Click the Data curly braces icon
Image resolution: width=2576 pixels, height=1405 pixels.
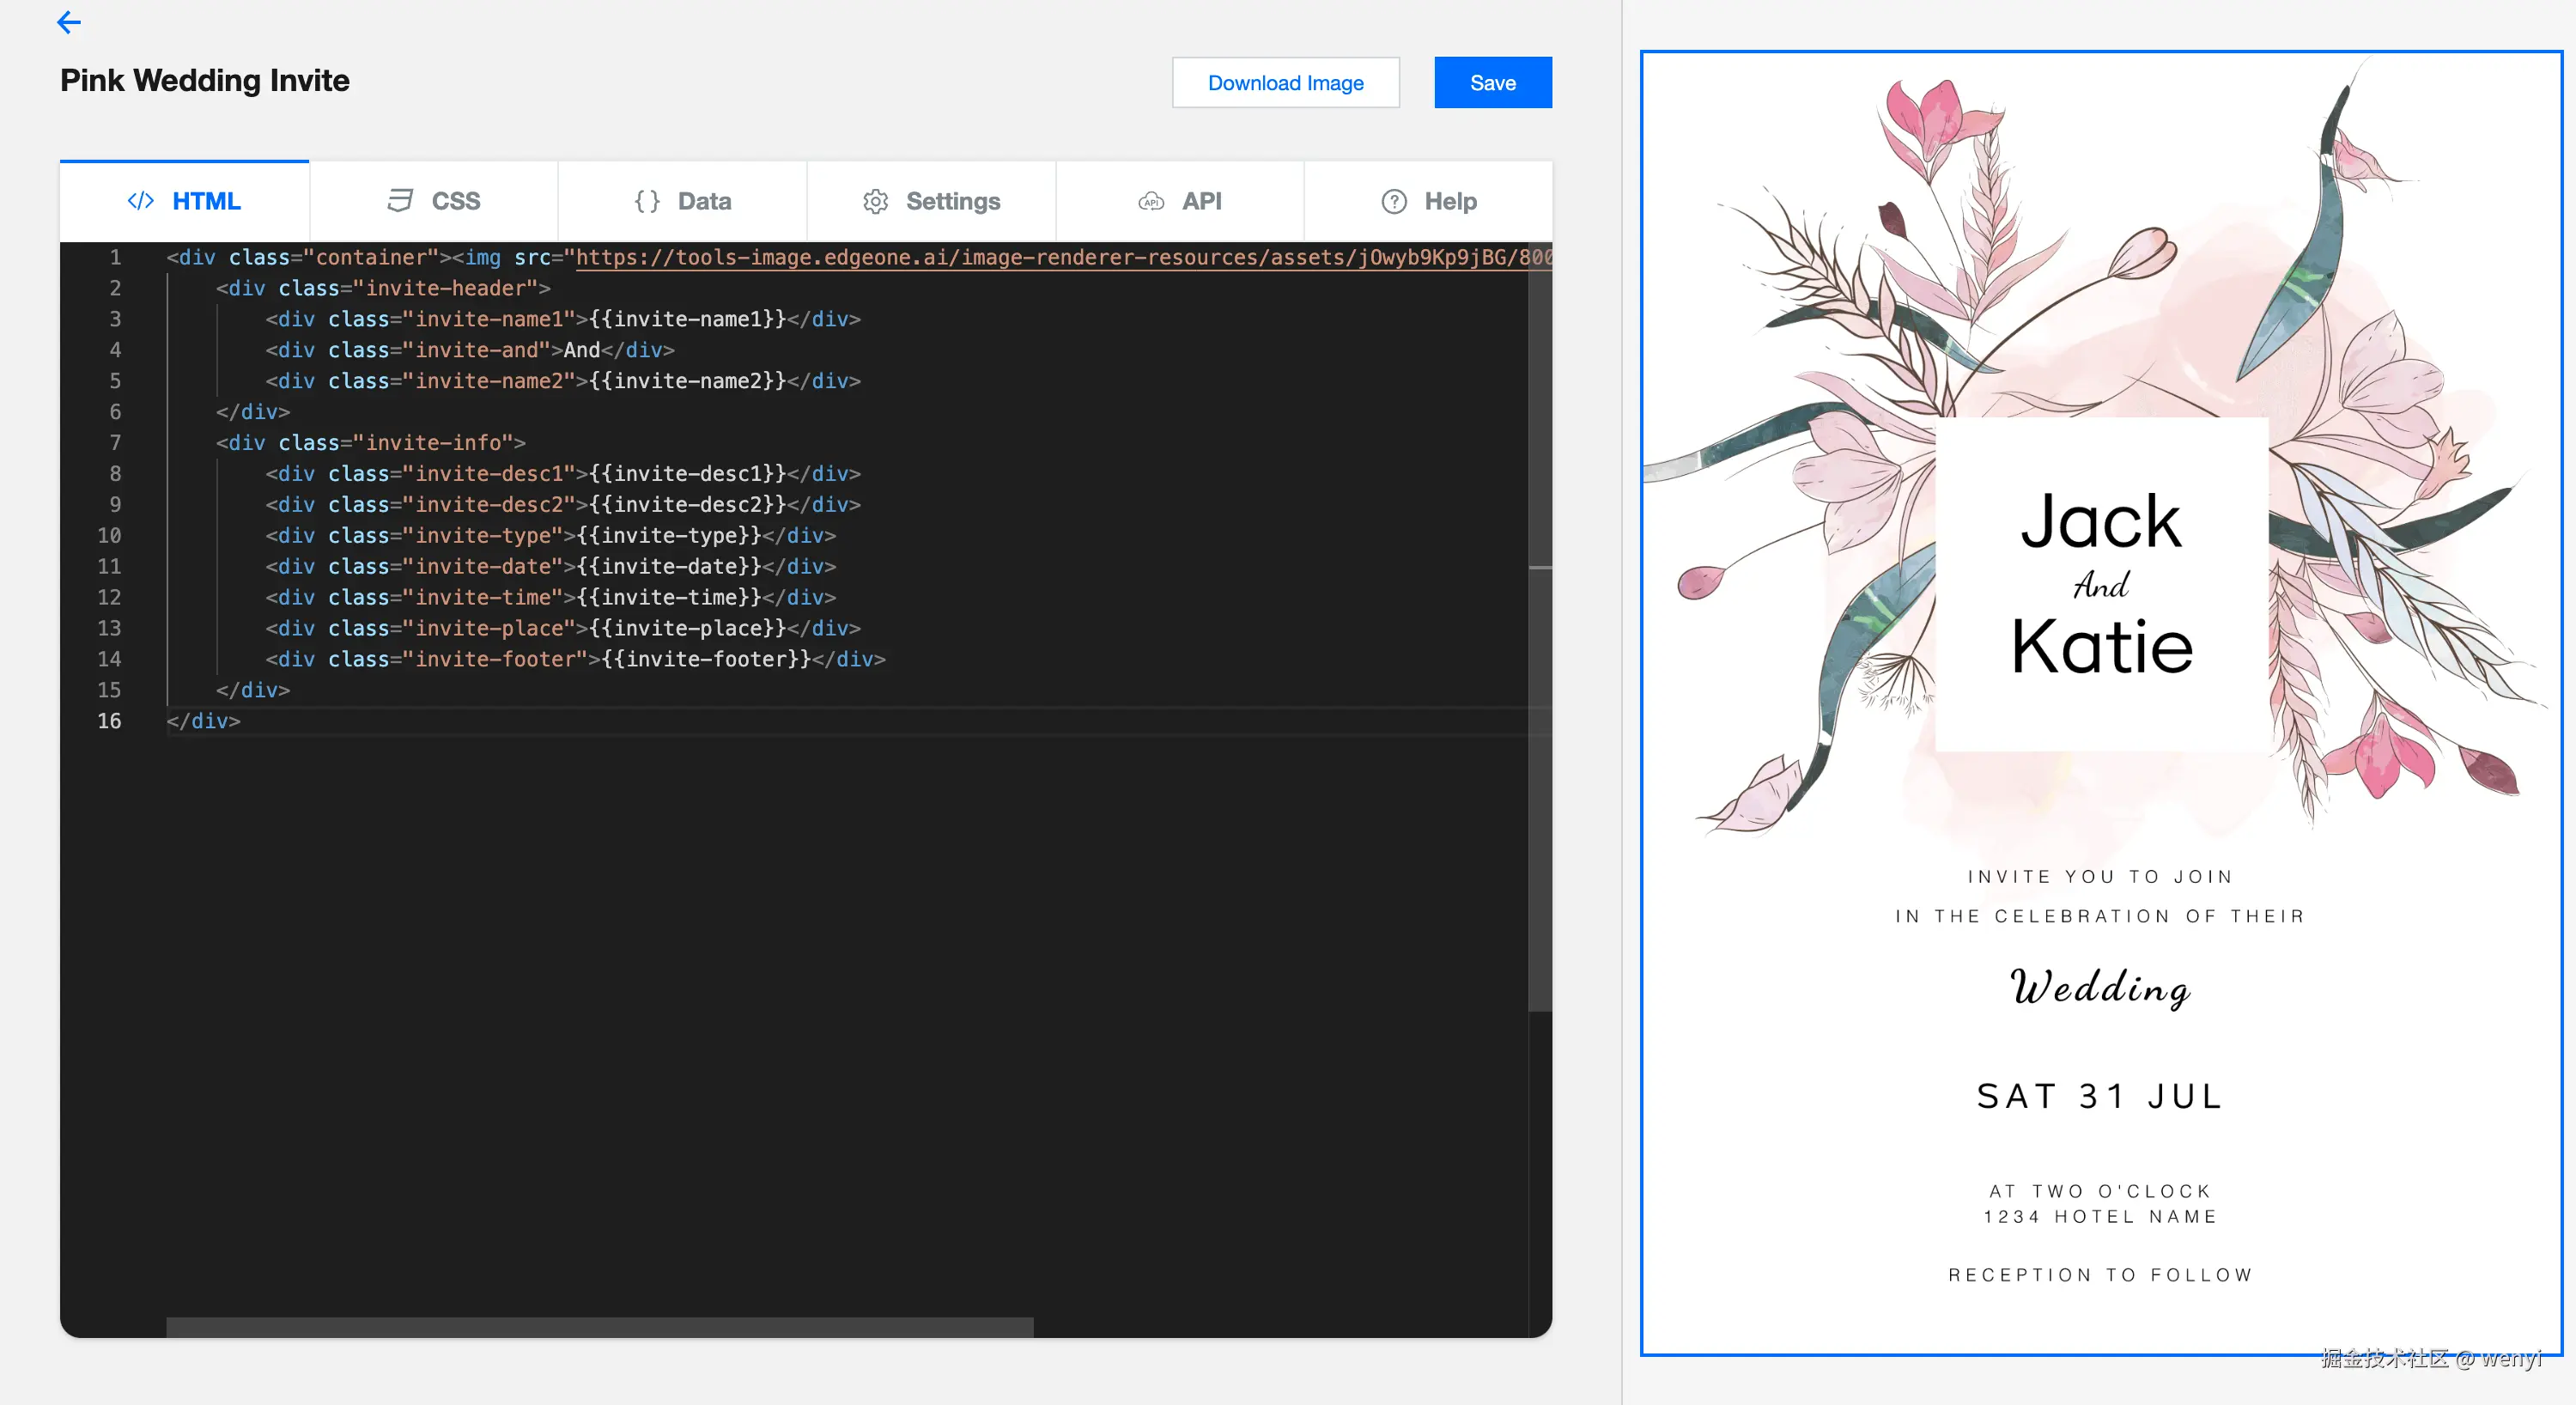647,201
